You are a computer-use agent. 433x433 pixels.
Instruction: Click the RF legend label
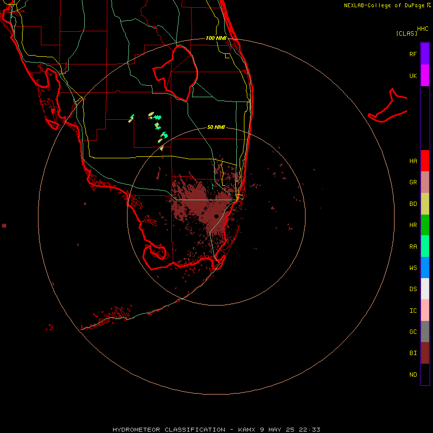(x=413, y=54)
